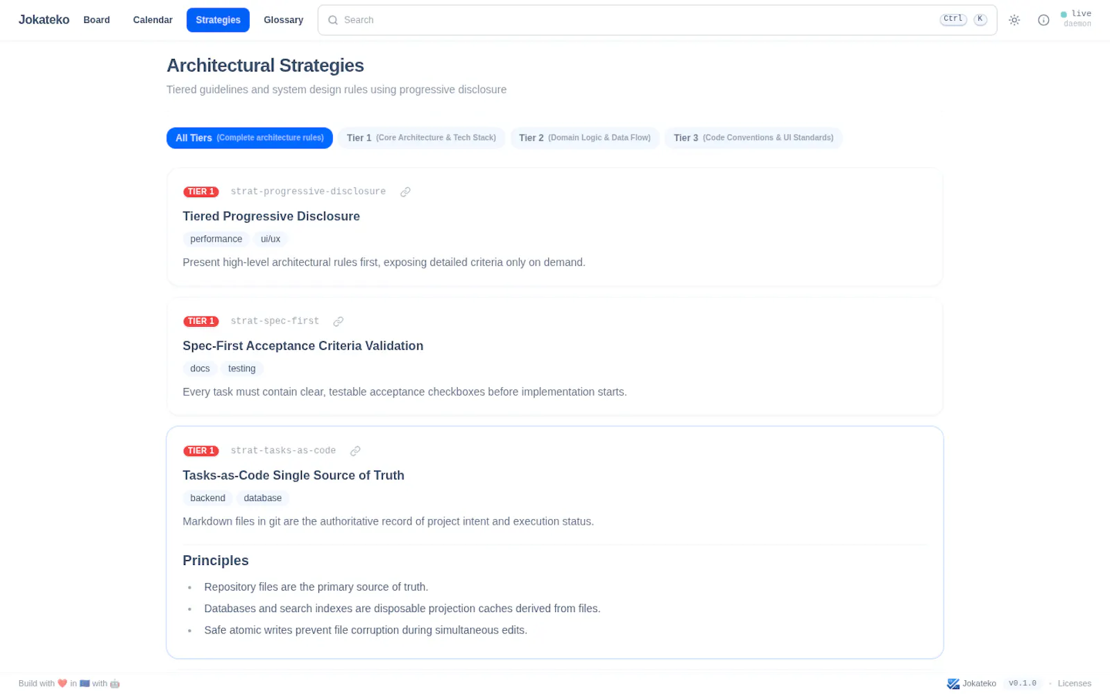This screenshot has width=1110, height=694.
Task: Expand Tiered Progressive Disclosure card title
Action: pos(271,217)
